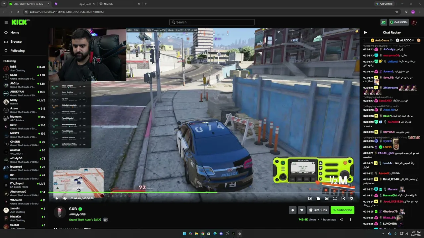Open Windows Start menu
This screenshot has height=238, width=424.
pos(184,234)
